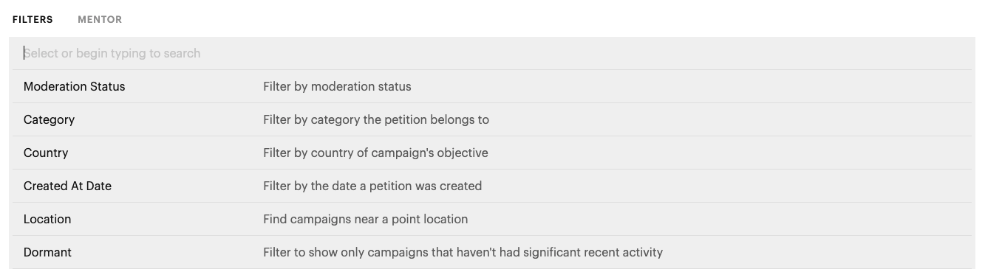The height and width of the screenshot is (269, 985).
Task: Click 'Filter by moderation status' description
Action: point(337,86)
